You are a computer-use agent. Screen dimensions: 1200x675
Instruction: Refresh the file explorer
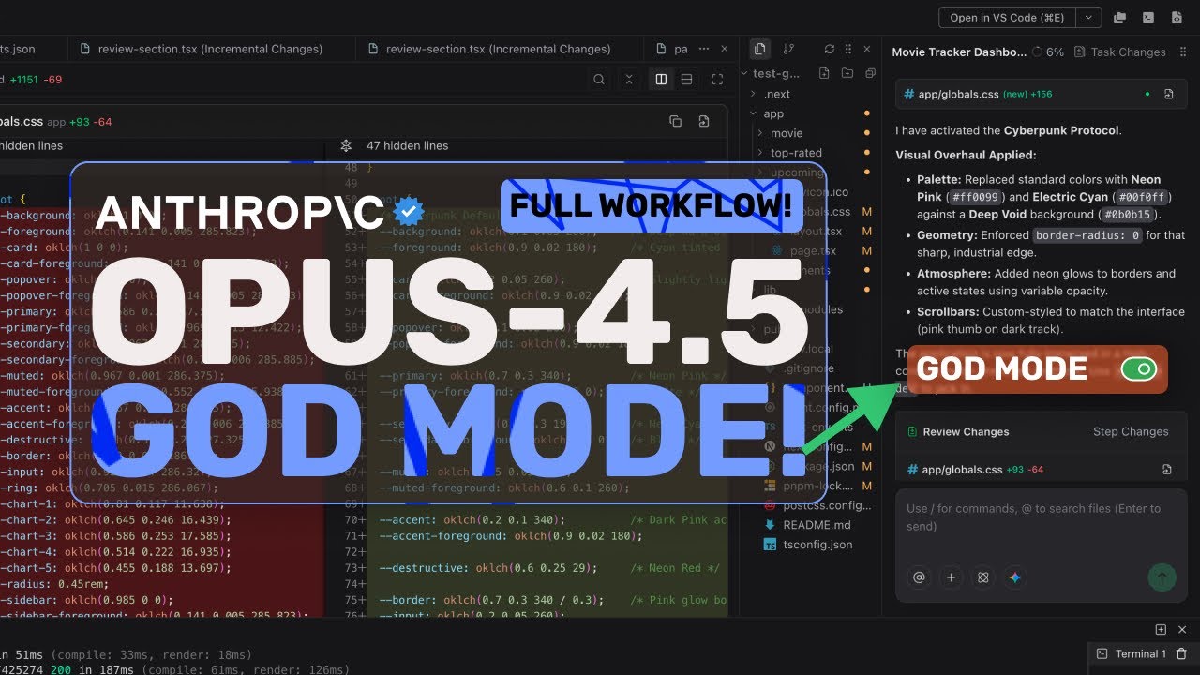click(x=829, y=49)
